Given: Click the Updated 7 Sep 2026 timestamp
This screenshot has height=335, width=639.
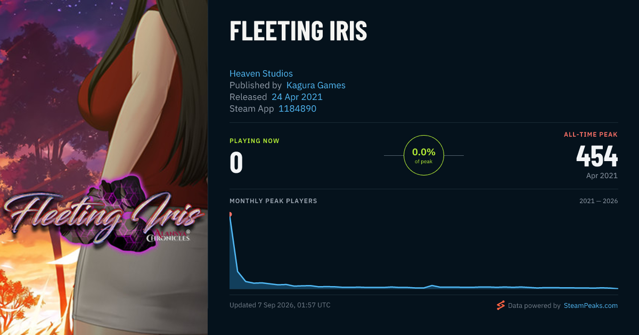Looking at the screenshot, I should pos(280,305).
